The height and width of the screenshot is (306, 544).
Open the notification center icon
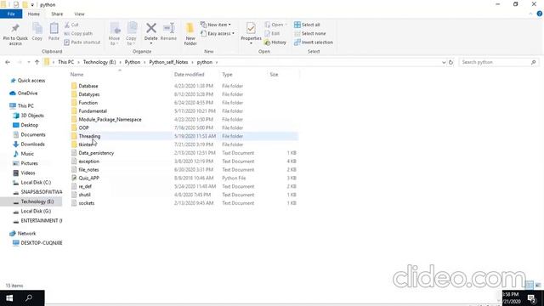click(x=532, y=298)
